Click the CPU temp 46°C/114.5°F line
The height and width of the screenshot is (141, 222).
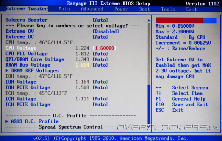click(x=39, y=43)
